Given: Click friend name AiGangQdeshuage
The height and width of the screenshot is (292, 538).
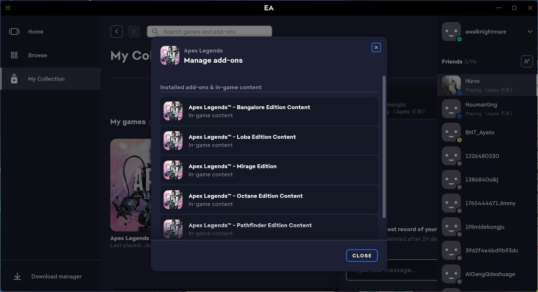Looking at the screenshot, I should [x=490, y=274].
